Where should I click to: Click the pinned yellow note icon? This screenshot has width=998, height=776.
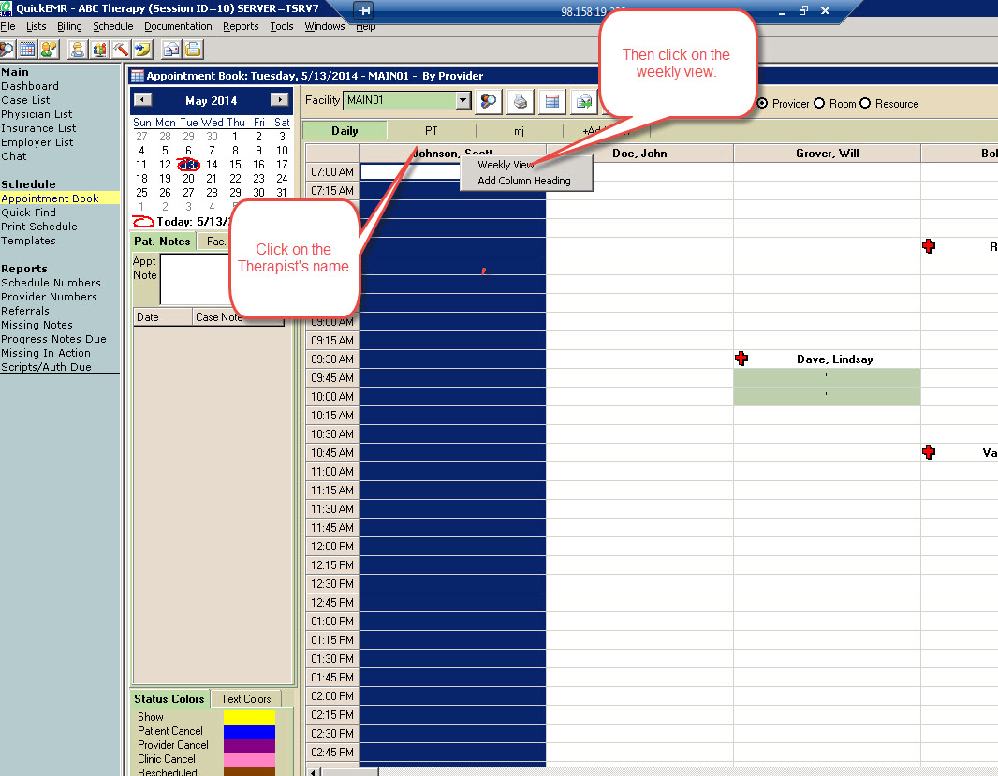click(x=142, y=49)
